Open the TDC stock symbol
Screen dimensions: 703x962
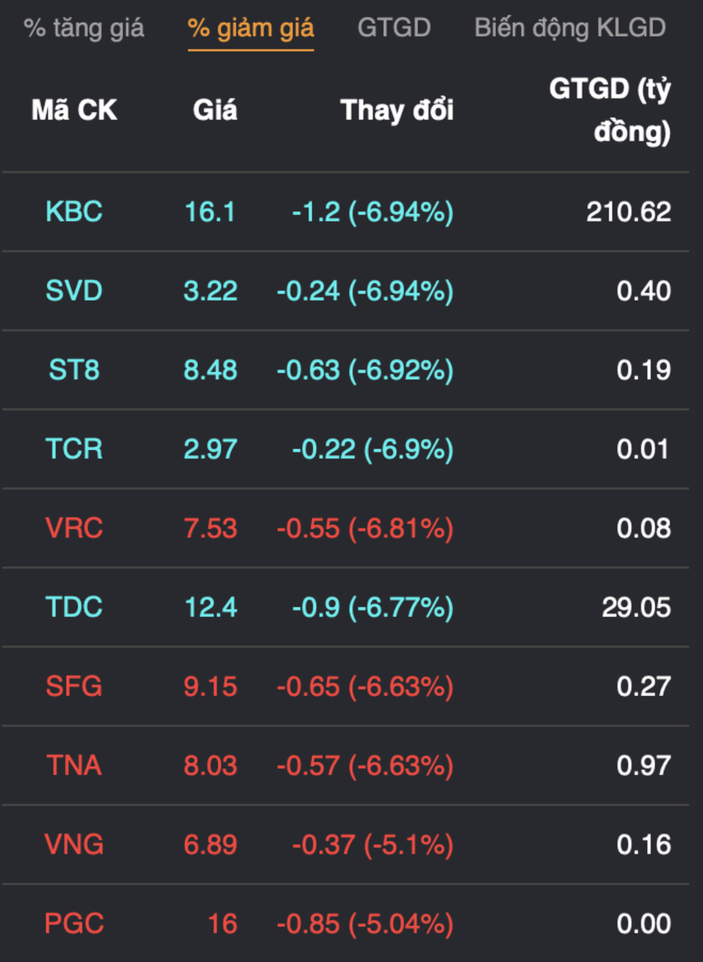click(74, 608)
